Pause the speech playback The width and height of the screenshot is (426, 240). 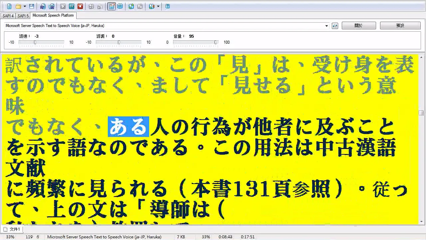[x=72, y=6]
